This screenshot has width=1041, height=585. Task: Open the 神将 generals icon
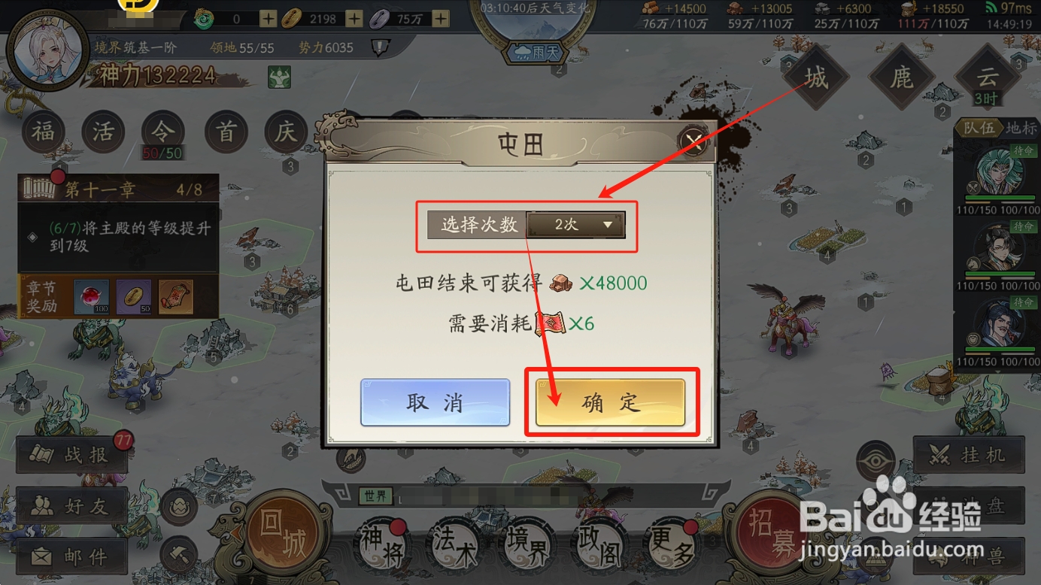381,547
